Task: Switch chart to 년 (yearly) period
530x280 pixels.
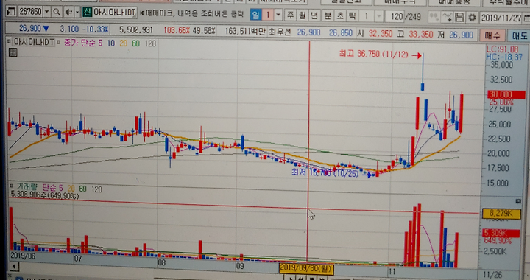Action: tap(314, 15)
